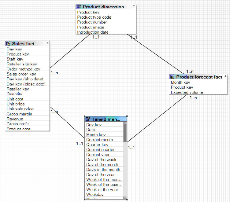Collapse the Time dimension box
The width and height of the screenshot is (230, 202).
pyautogui.click(x=124, y=119)
